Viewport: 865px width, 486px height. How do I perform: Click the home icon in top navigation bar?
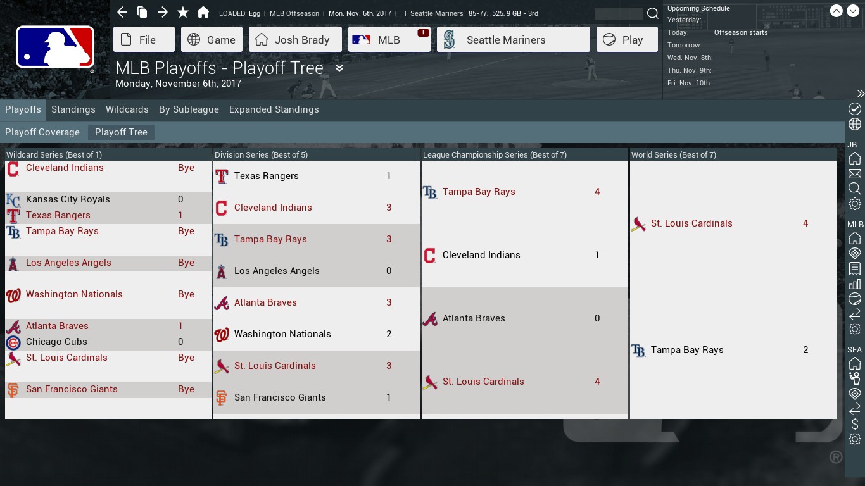pos(203,13)
